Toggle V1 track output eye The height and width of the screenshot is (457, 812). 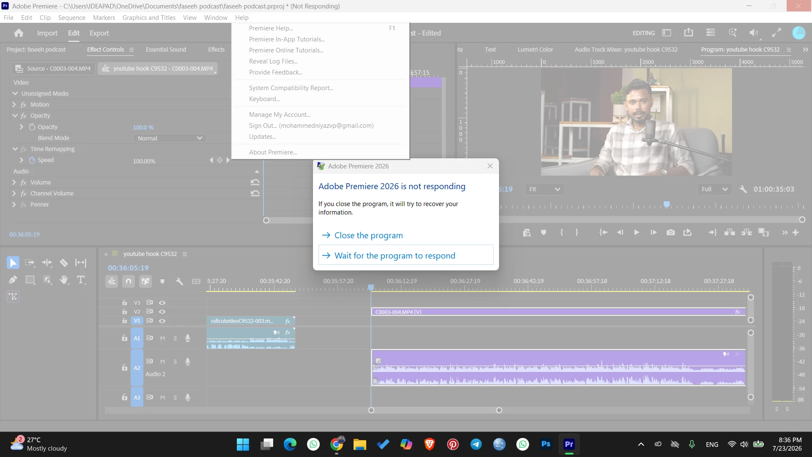[x=162, y=321]
